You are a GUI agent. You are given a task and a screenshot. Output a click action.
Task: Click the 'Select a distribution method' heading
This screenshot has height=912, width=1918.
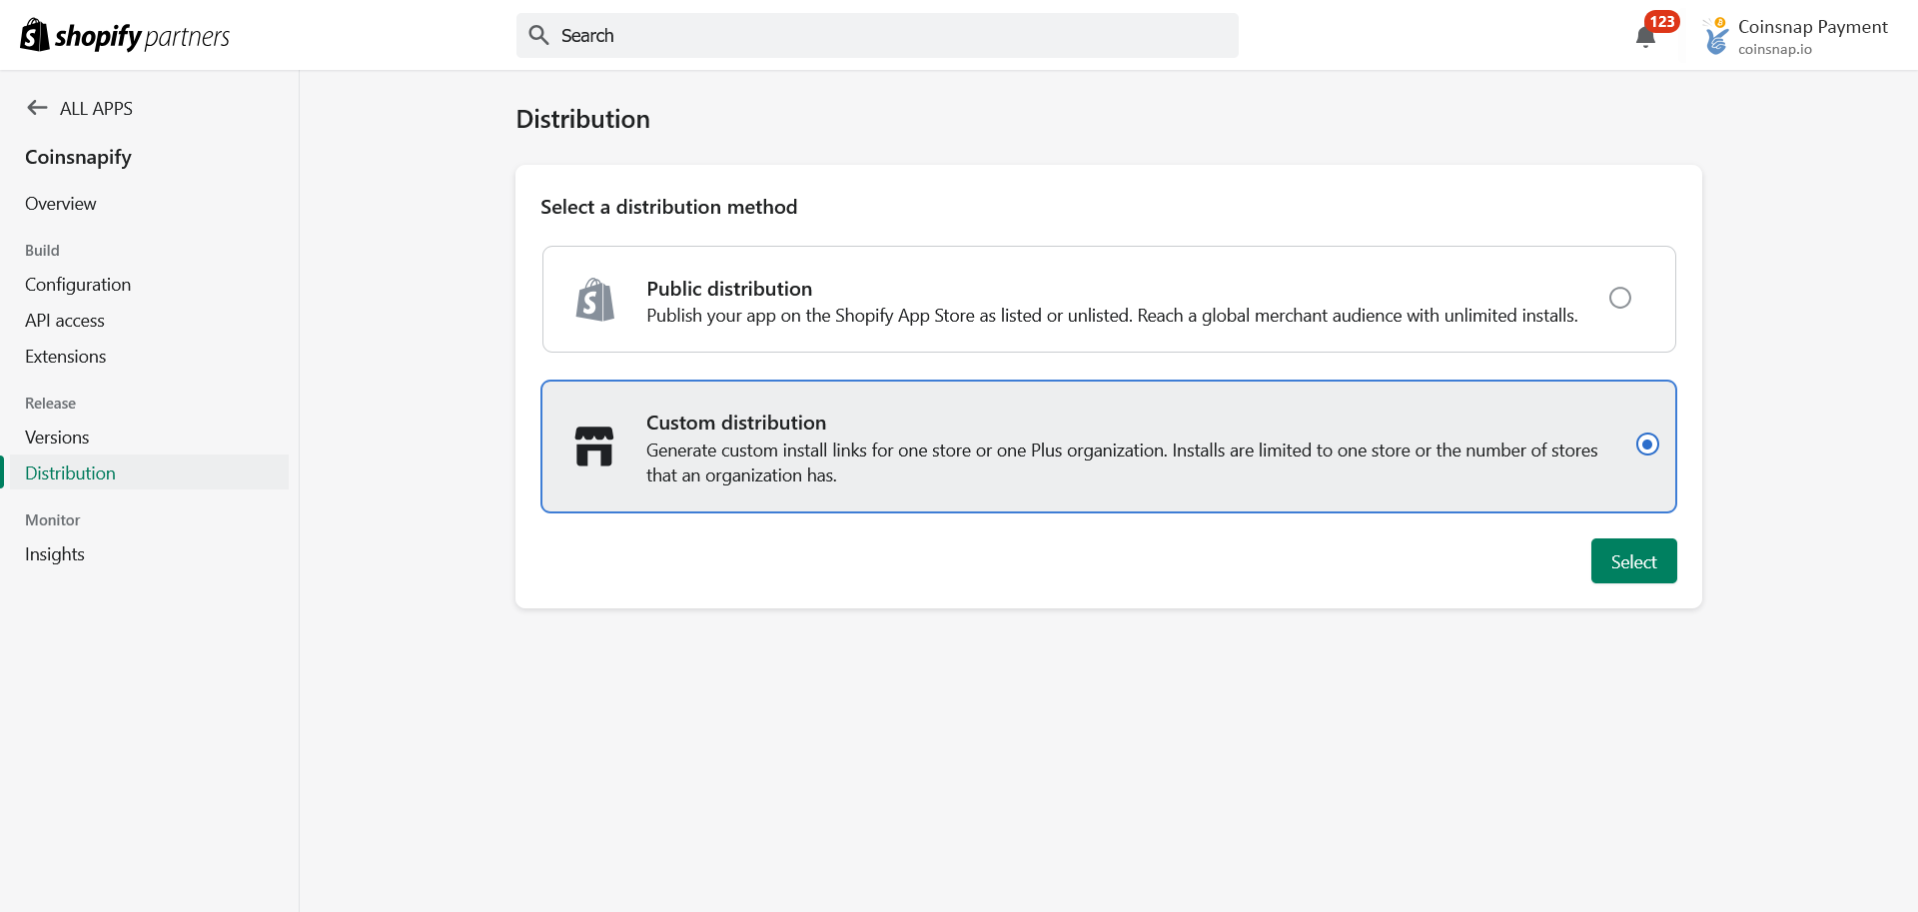point(668,207)
